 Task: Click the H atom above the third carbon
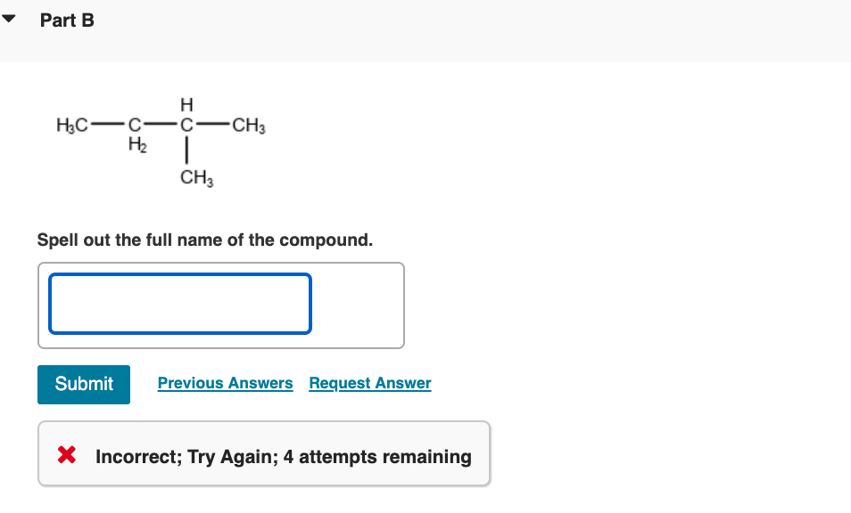(186, 104)
